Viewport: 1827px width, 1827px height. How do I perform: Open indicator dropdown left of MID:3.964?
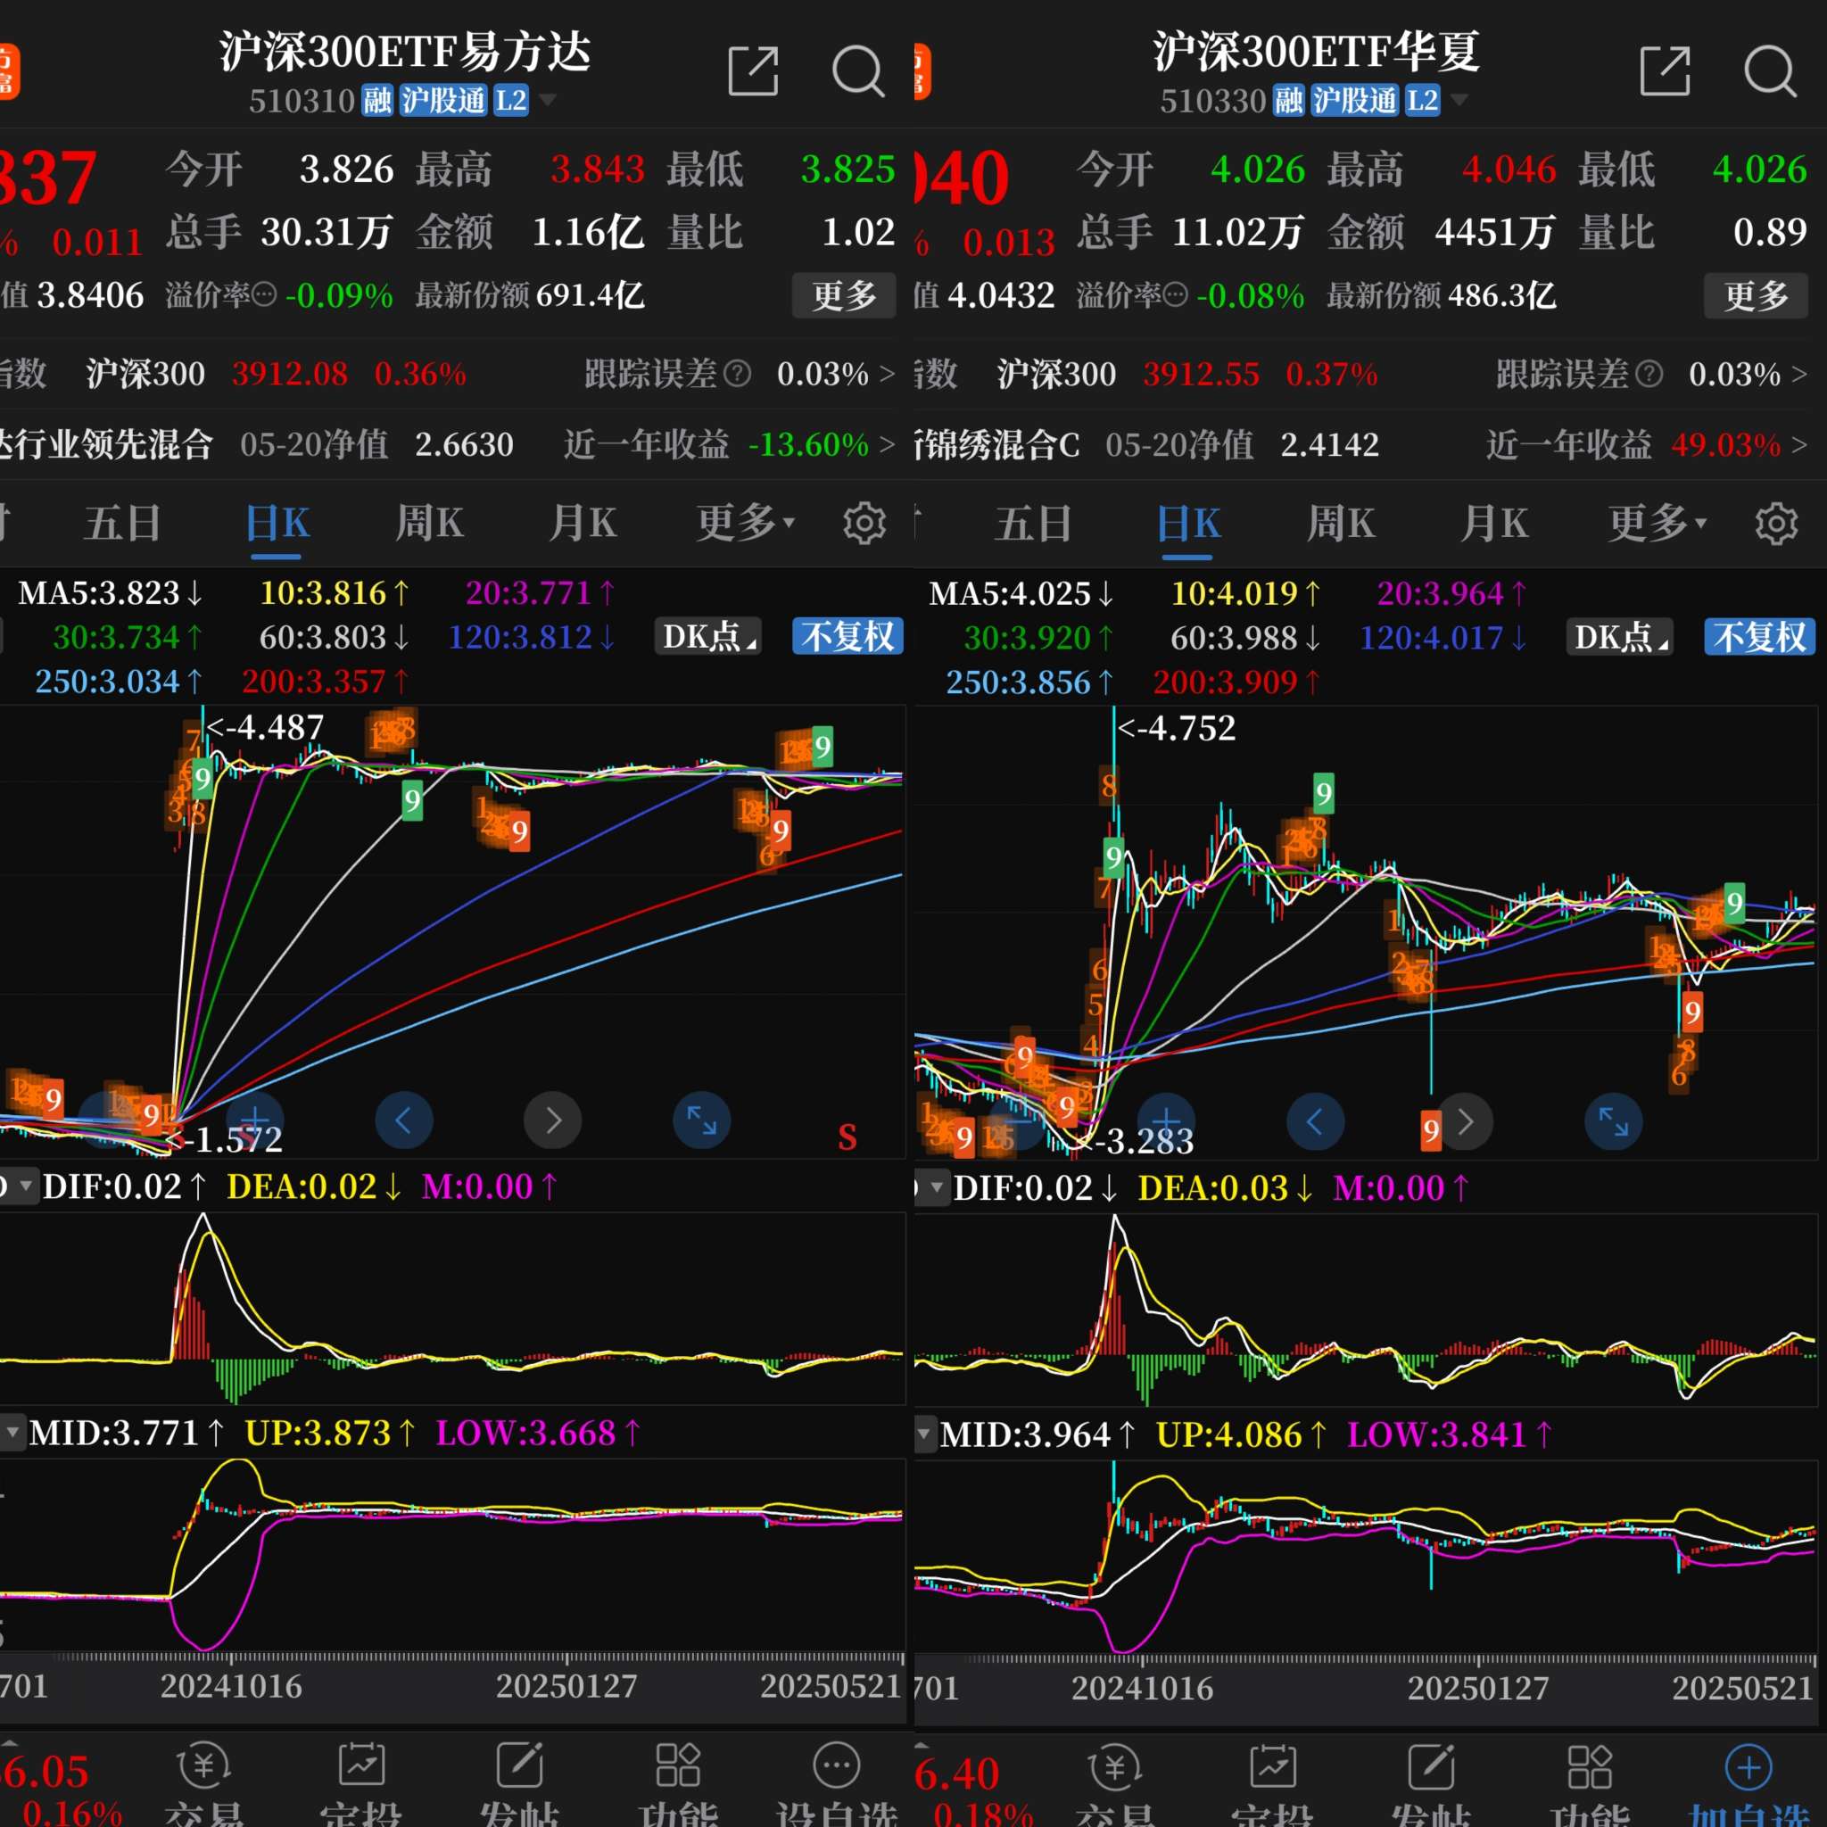pos(924,1434)
